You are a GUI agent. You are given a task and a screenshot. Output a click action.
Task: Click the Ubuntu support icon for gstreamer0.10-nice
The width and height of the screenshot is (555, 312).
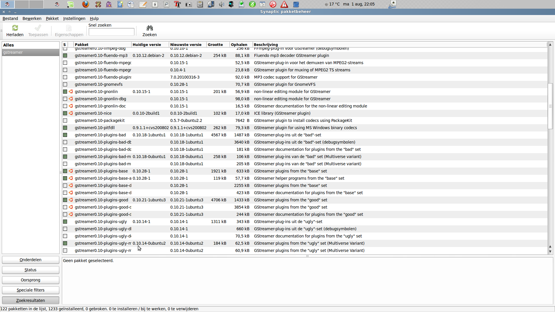[x=71, y=113]
